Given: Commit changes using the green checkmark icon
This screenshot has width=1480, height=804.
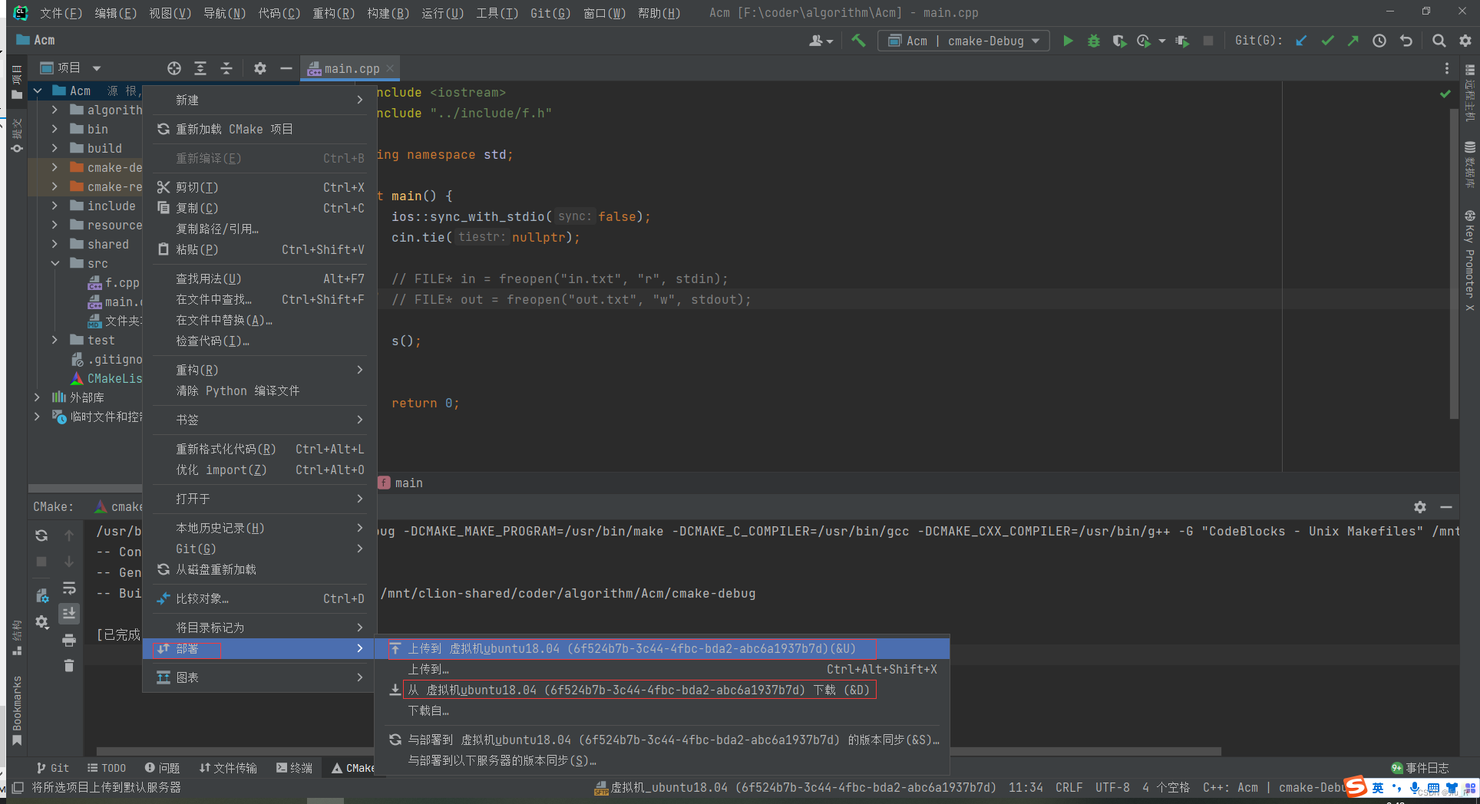Looking at the screenshot, I should click(1327, 41).
